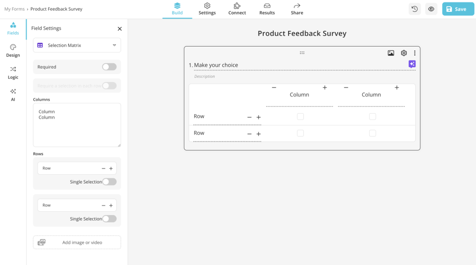Click the Description placeholder text
Viewport: 476px width, 265px height.
pos(204,77)
